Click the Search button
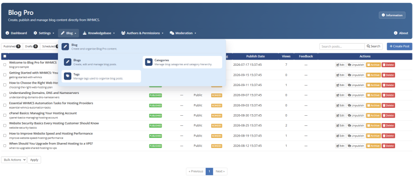This screenshot has height=180, width=413. 374,46
